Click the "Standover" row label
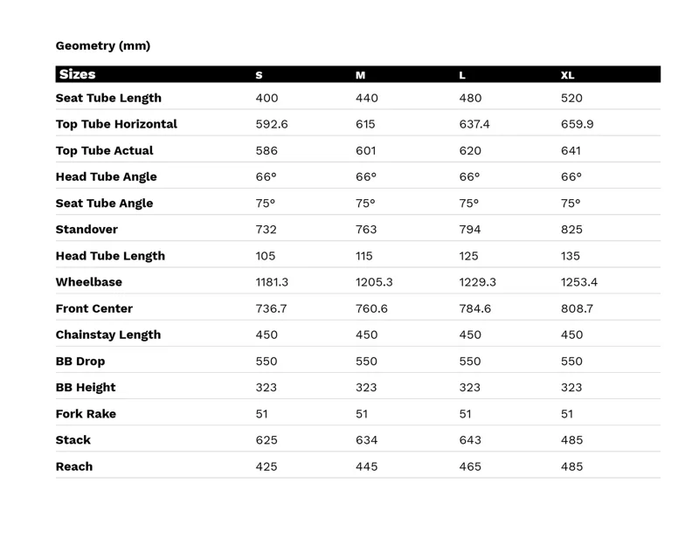The image size is (699, 559). pos(87,229)
